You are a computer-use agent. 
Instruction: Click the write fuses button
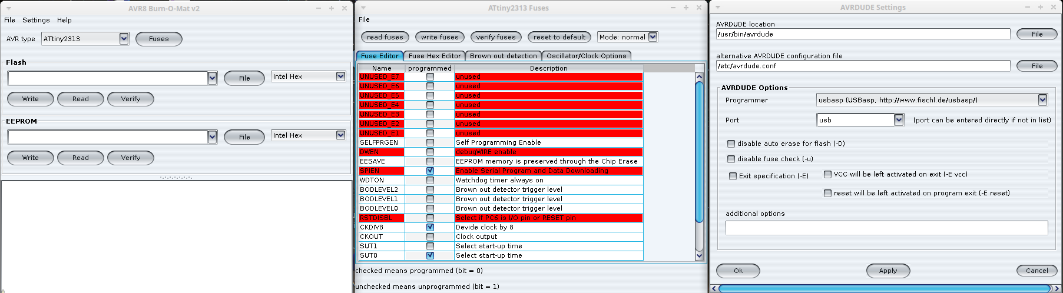[x=440, y=37]
